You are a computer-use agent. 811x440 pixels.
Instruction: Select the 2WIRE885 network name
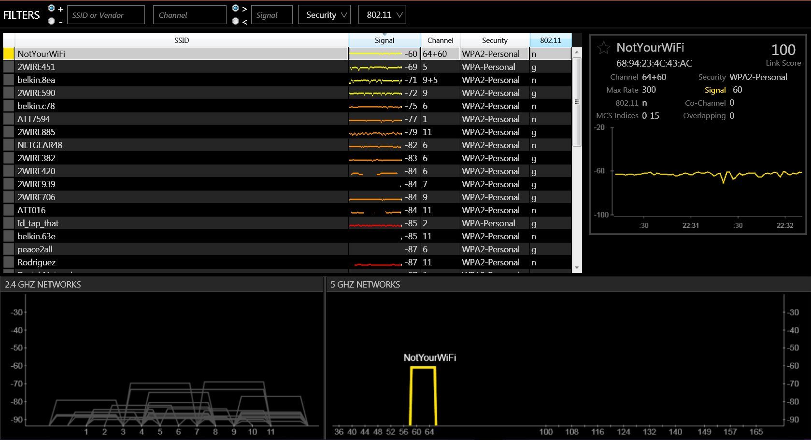(36, 132)
